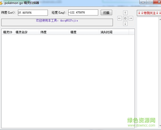This screenshot has height=130, width=161.
Task: Sort by the 精灵ID column header
Action: pyautogui.click(x=8, y=32)
